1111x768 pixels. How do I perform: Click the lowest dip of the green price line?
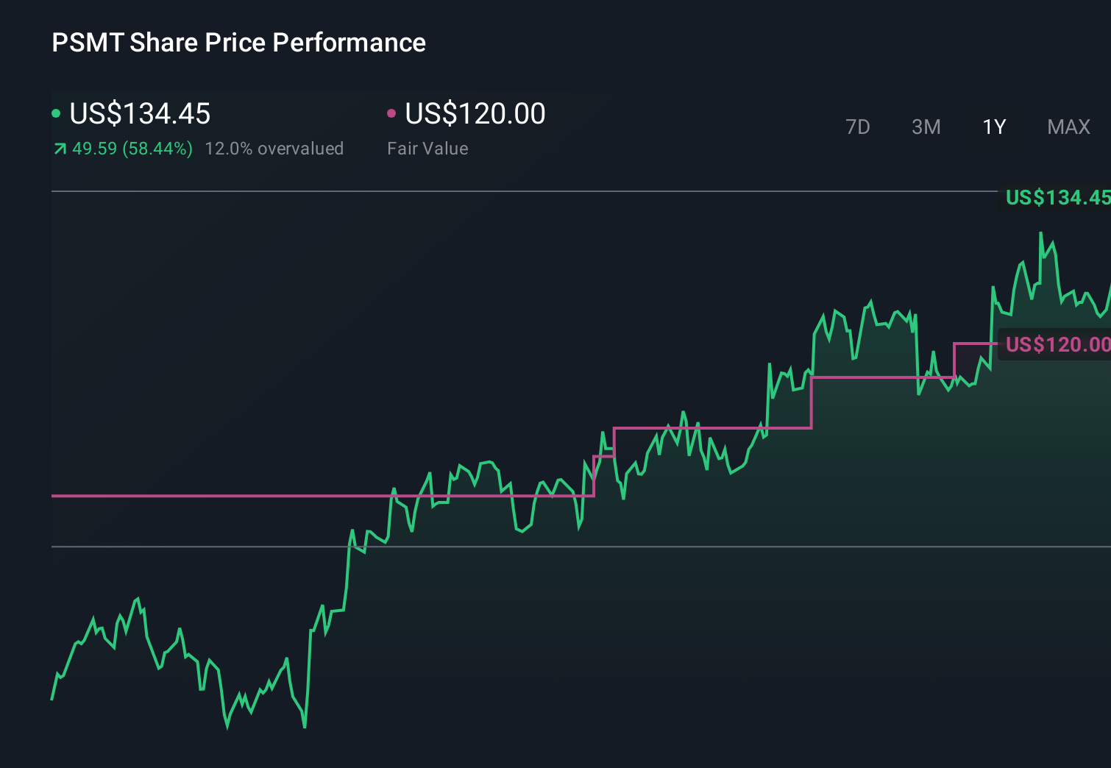point(304,728)
